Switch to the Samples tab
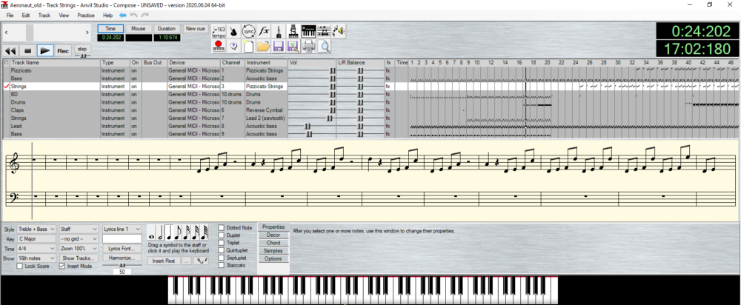 [273, 251]
